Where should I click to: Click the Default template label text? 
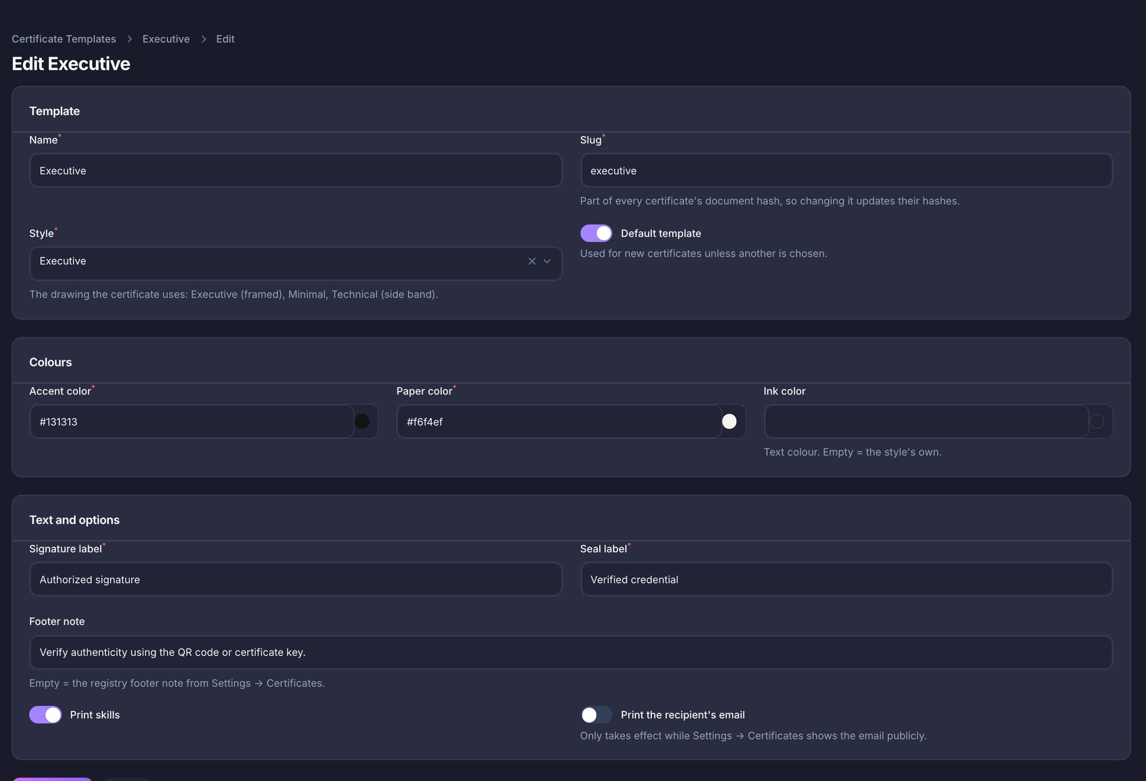[661, 234]
